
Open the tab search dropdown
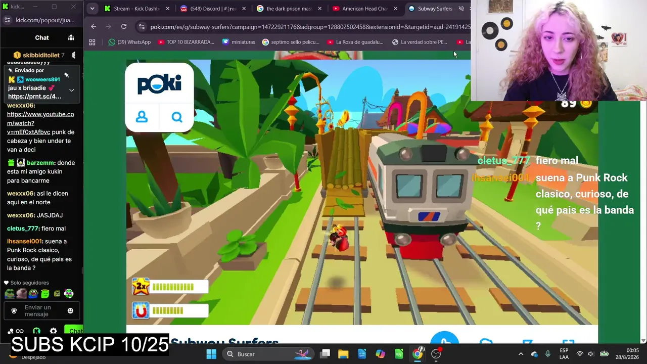coord(92,9)
